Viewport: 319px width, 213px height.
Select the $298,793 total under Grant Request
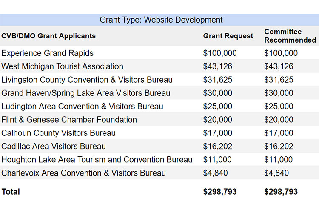pos(220,192)
